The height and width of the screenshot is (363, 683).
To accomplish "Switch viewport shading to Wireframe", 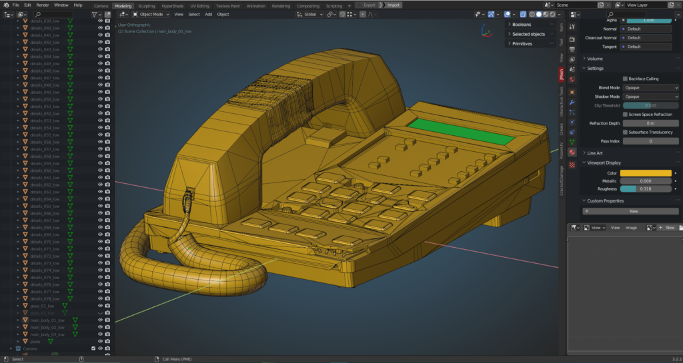I will (532, 15).
